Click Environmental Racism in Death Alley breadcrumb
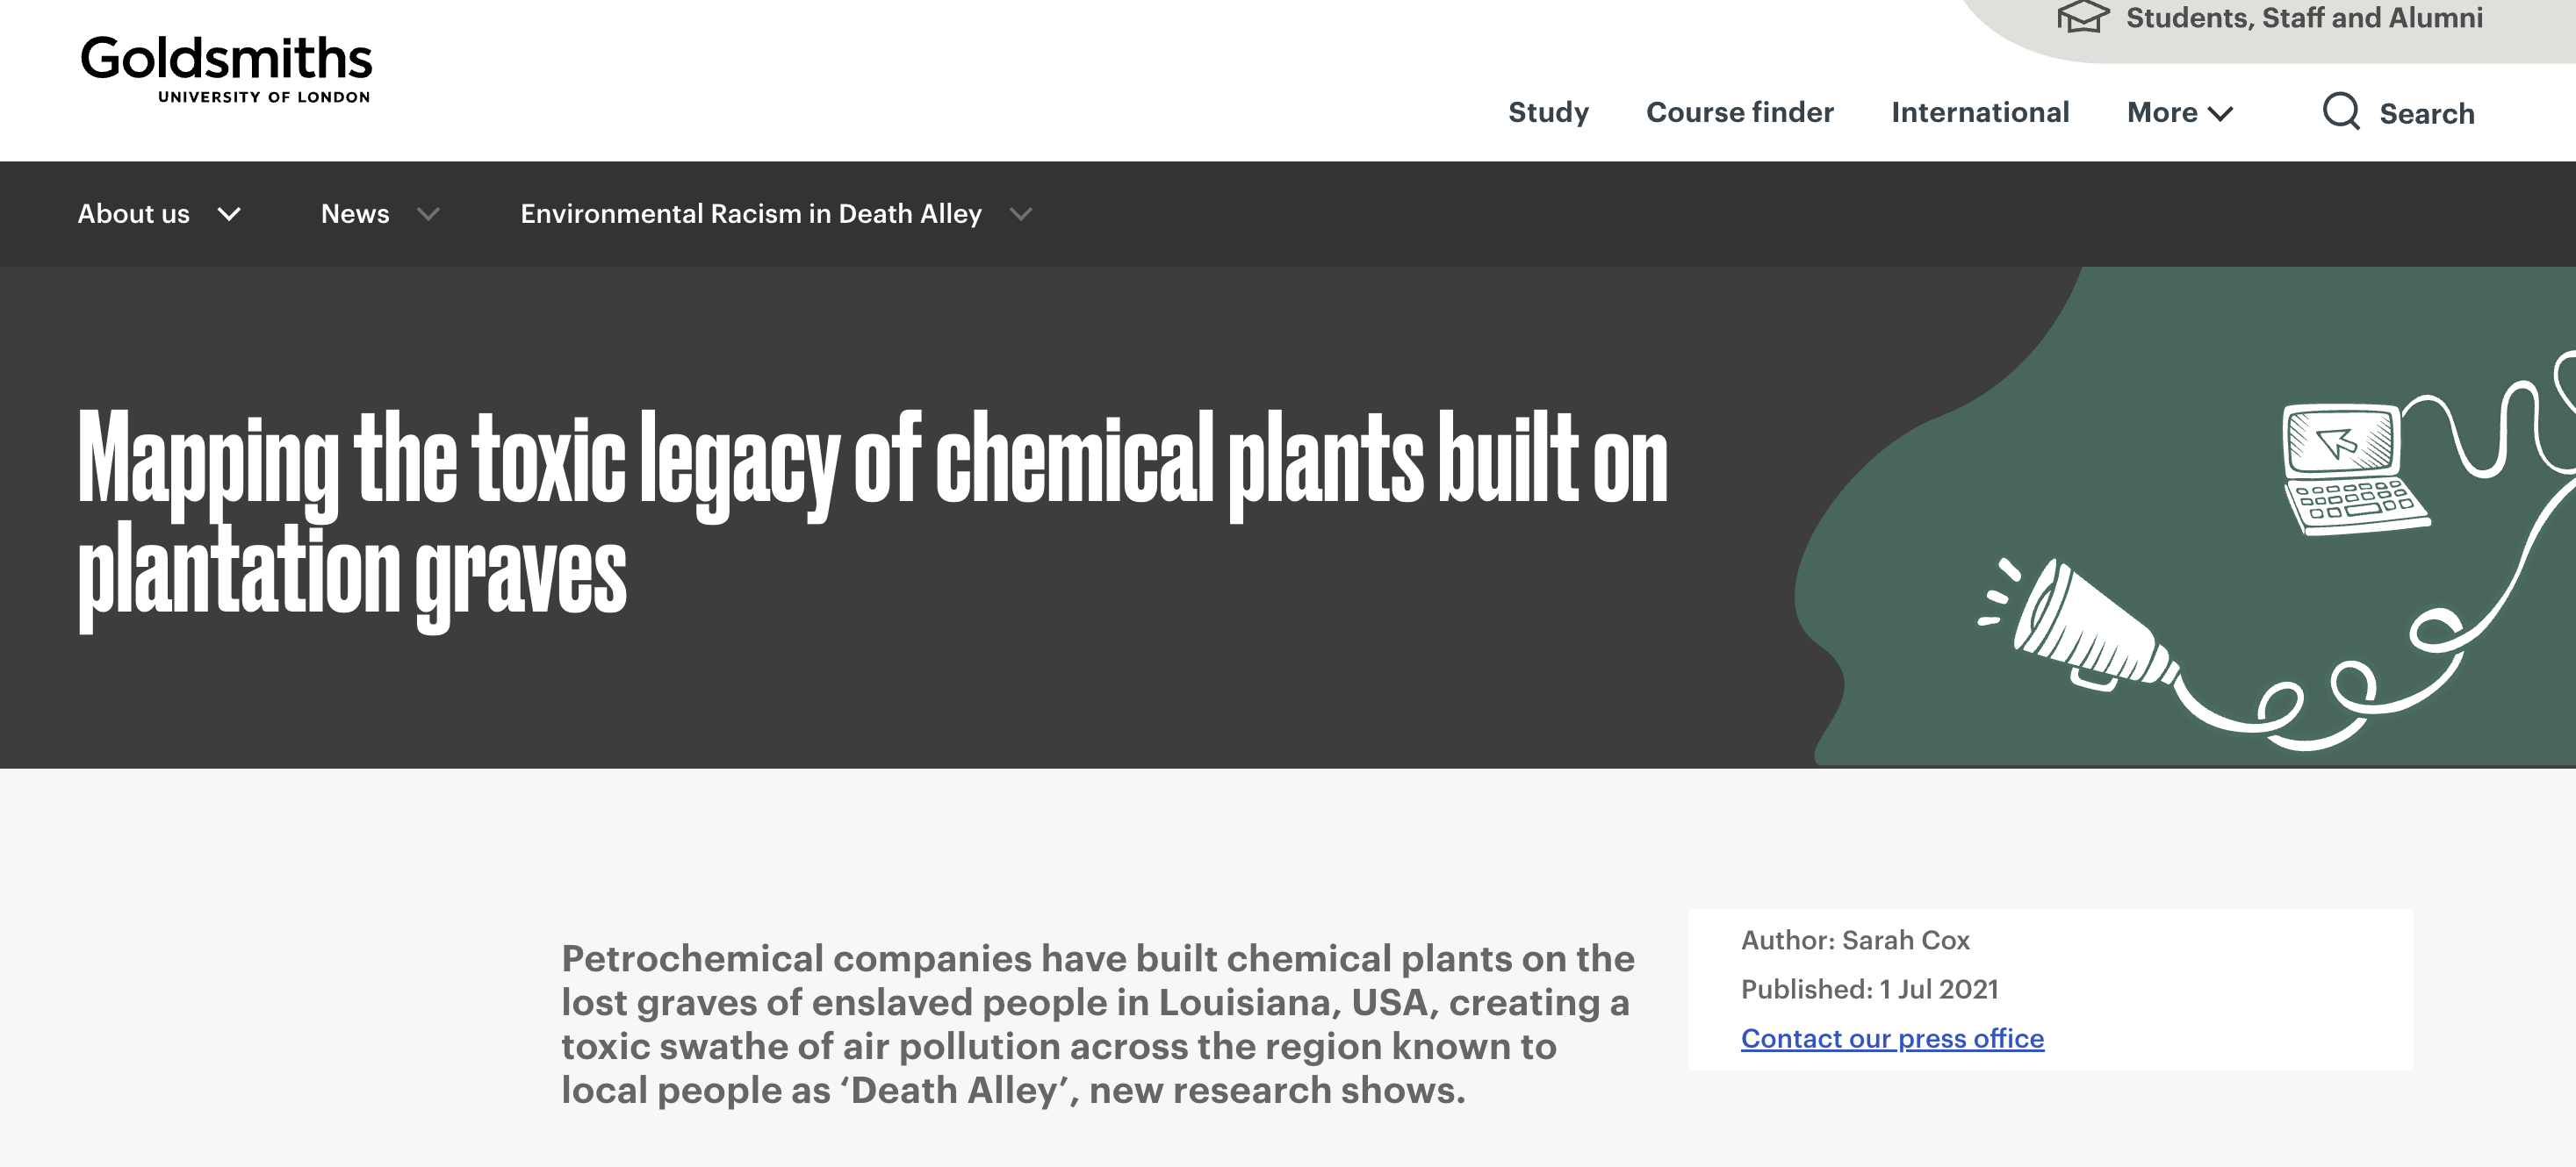This screenshot has height=1167, width=2576. point(751,214)
